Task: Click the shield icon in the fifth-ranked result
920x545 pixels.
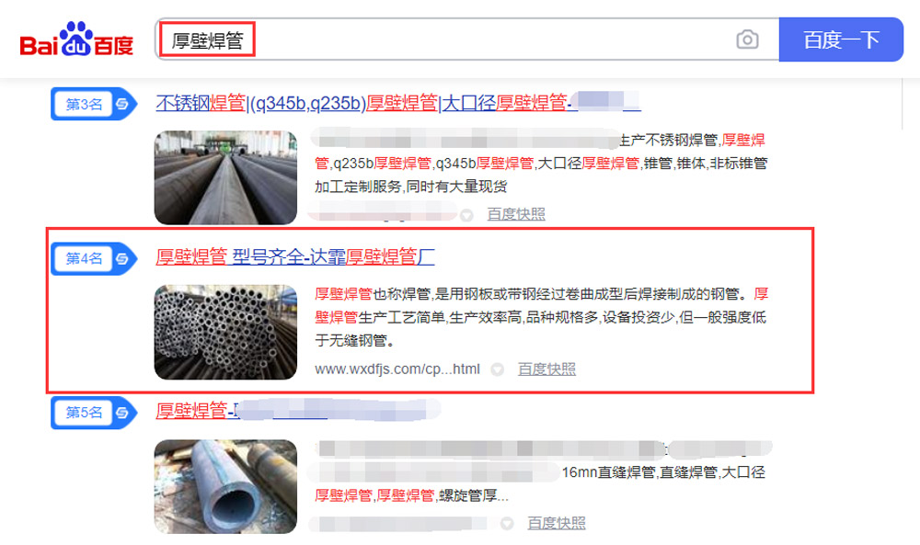Action: [x=507, y=523]
